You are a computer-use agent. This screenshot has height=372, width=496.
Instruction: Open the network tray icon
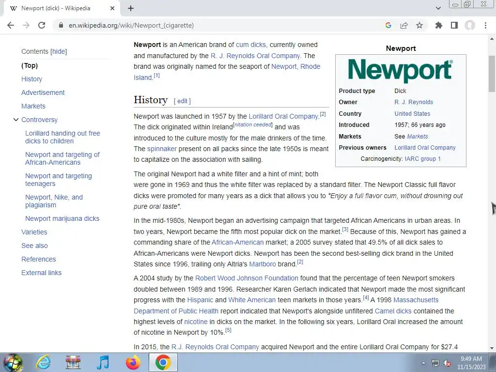[x=435, y=363]
